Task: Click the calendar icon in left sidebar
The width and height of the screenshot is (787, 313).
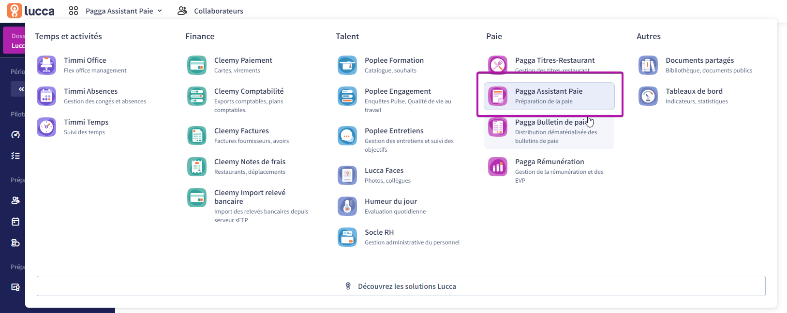Action: 15,222
